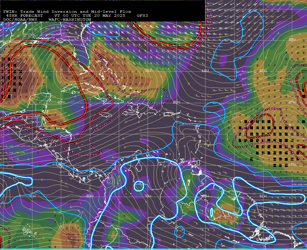Click the "50W" label in the lower longitude row
The width and height of the screenshot is (307, 250).
coord(263,196)
